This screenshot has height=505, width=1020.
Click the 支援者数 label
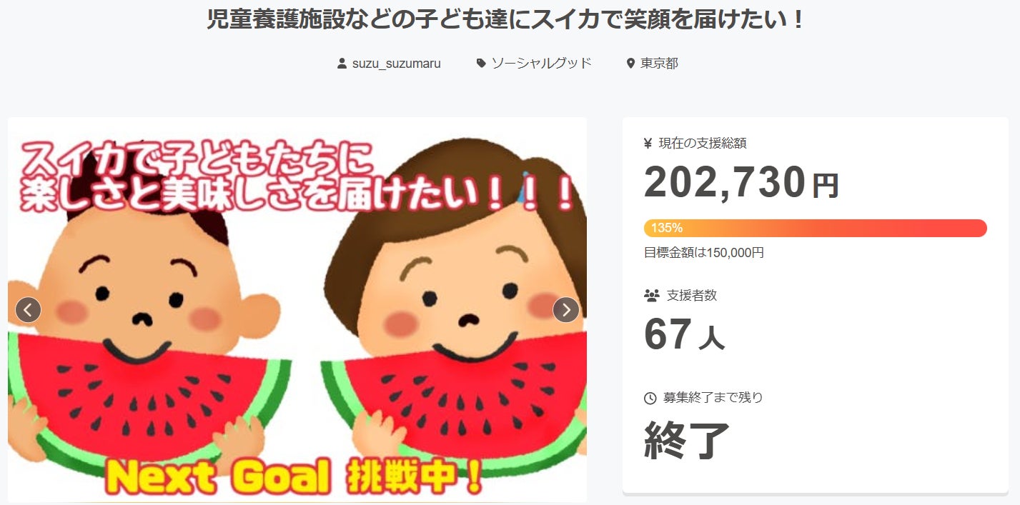pos(691,294)
